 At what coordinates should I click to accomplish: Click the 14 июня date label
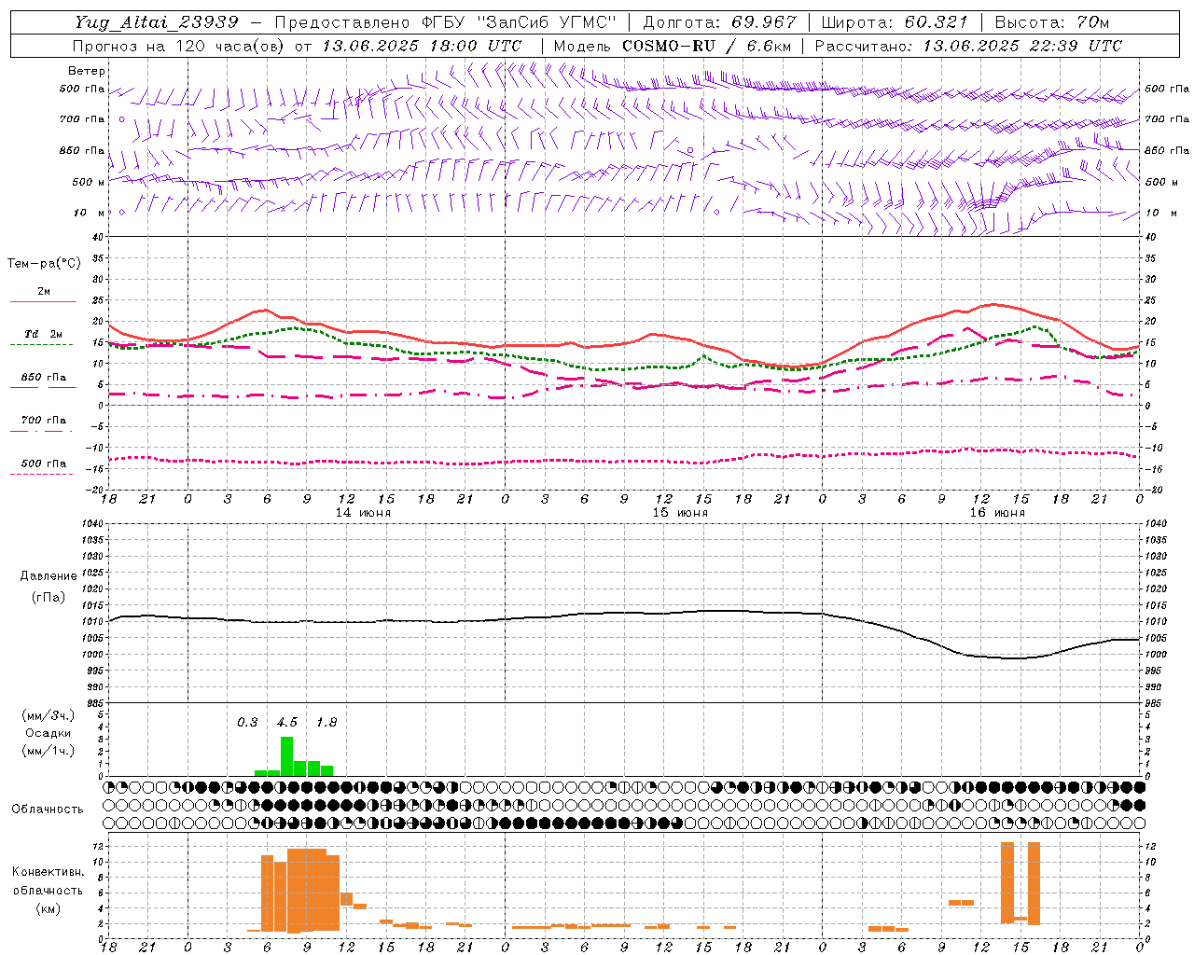click(x=363, y=513)
